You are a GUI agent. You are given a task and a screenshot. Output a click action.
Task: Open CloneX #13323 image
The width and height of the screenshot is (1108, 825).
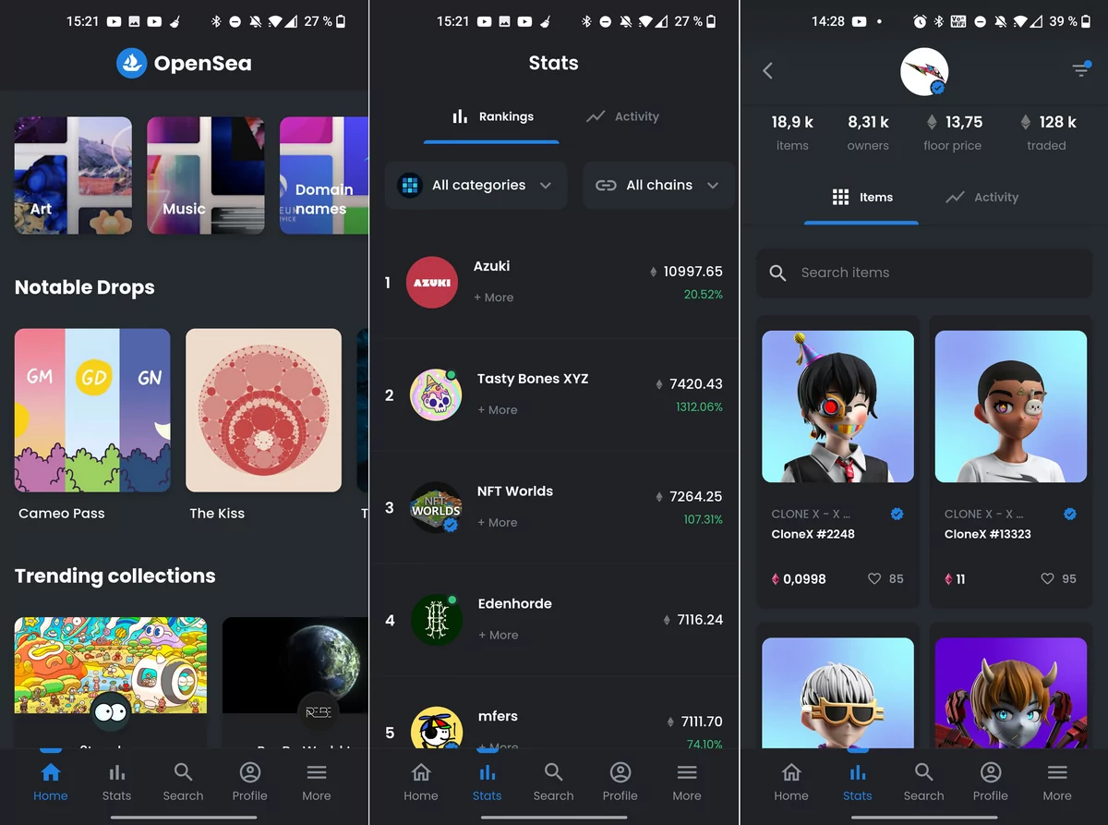1011,406
